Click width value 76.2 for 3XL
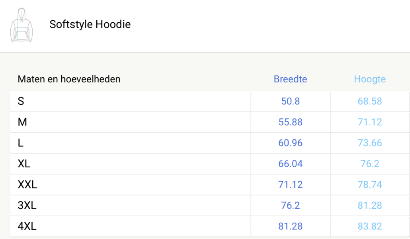Screen dimensions: 410x239 click(x=290, y=206)
